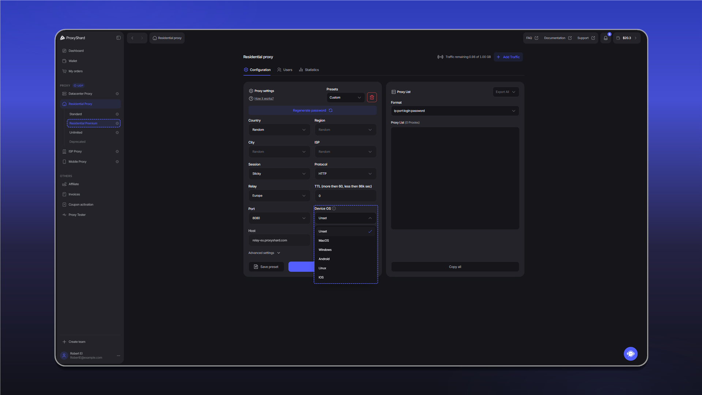Screen dimensions: 702x395
Task: Choose Linux from Device OS list
Action: click(x=345, y=268)
